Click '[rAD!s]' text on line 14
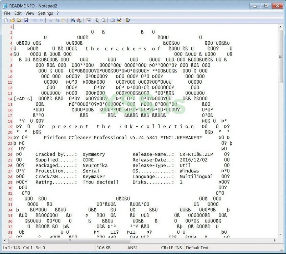286x254 pixels. click(x=23, y=99)
